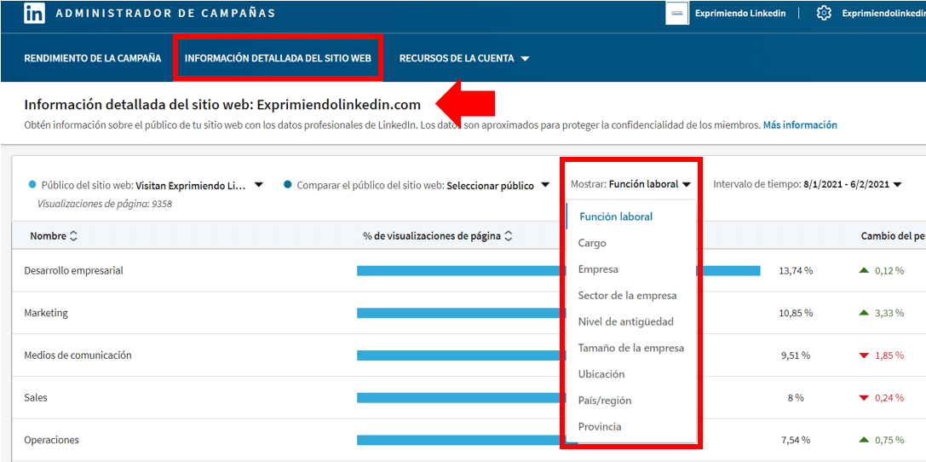Click the LinkedIn logo icon
Screen dimensions: 926x462
[35, 13]
